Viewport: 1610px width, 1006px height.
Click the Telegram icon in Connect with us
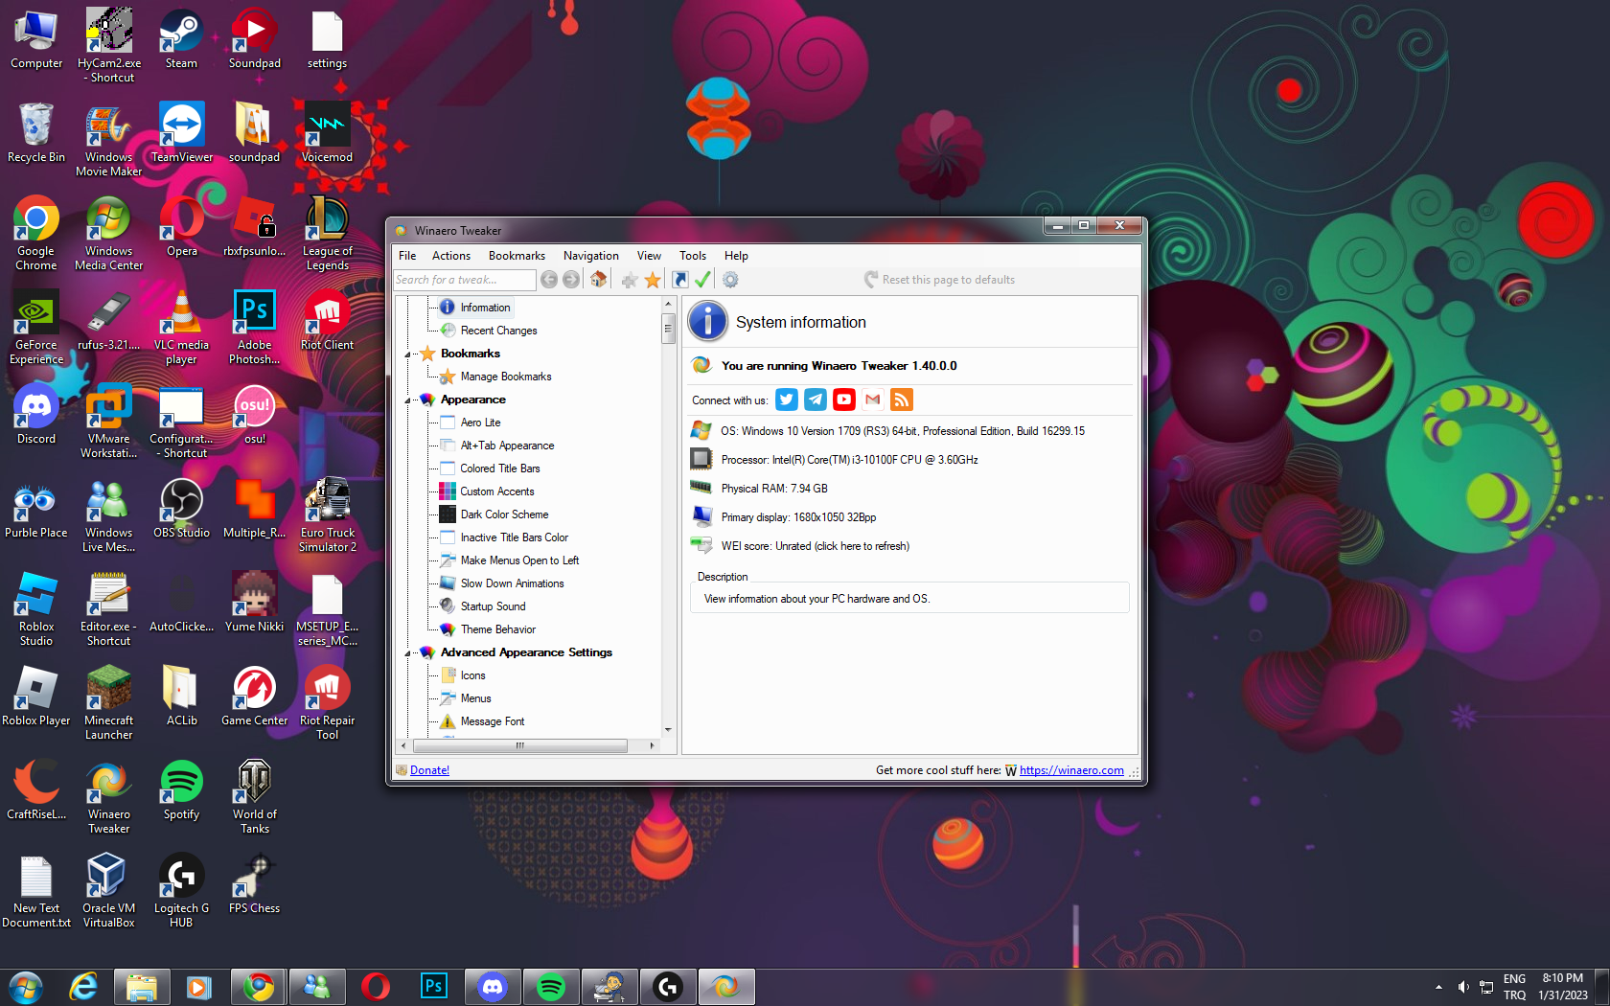[x=816, y=400]
